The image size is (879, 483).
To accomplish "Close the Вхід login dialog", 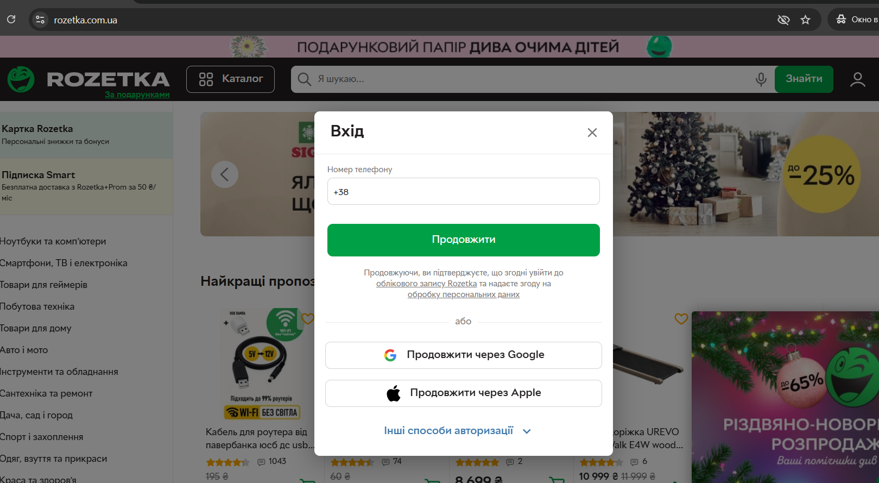I will click(592, 133).
